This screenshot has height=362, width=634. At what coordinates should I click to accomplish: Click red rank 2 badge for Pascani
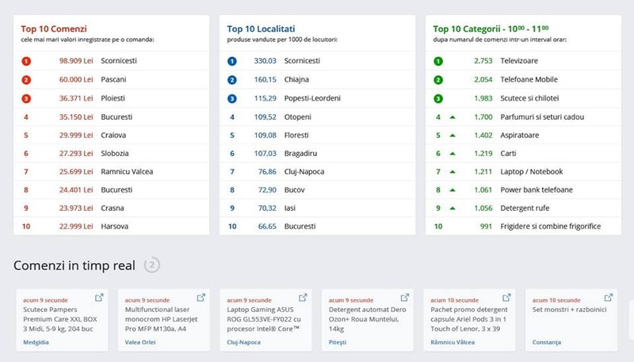tap(26, 79)
